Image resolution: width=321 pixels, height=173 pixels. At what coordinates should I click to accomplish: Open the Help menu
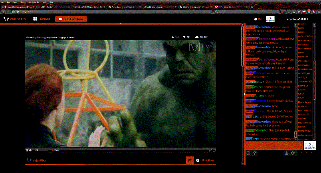click(x=52, y=2)
